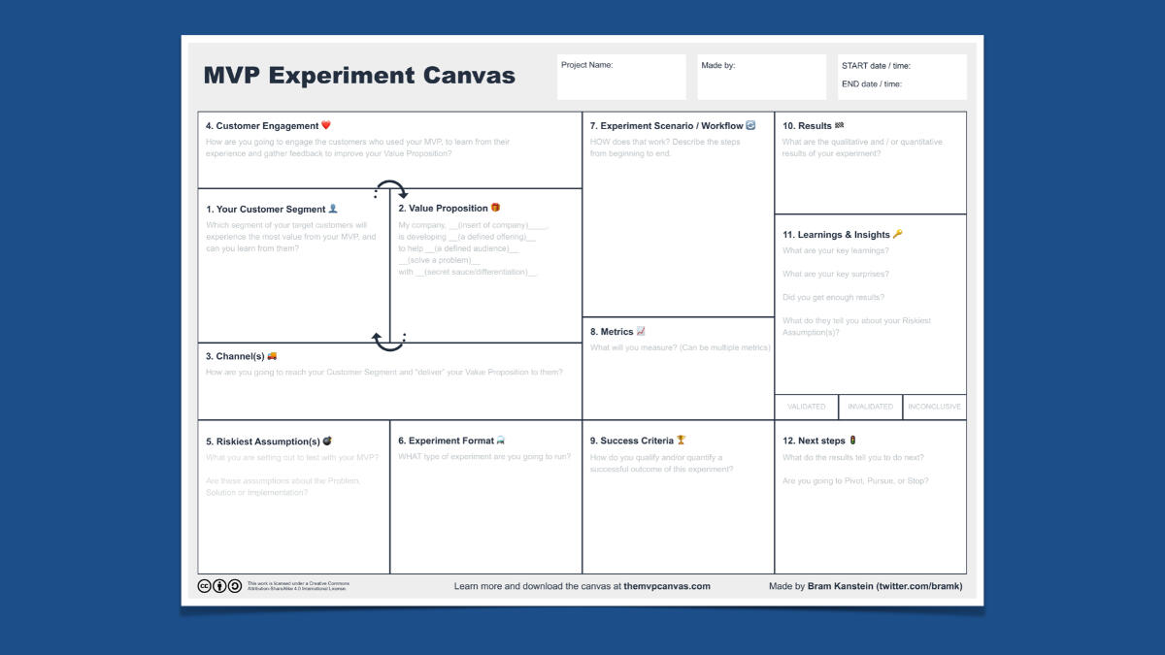Click the gift icon next to Value Proposition

pos(495,208)
